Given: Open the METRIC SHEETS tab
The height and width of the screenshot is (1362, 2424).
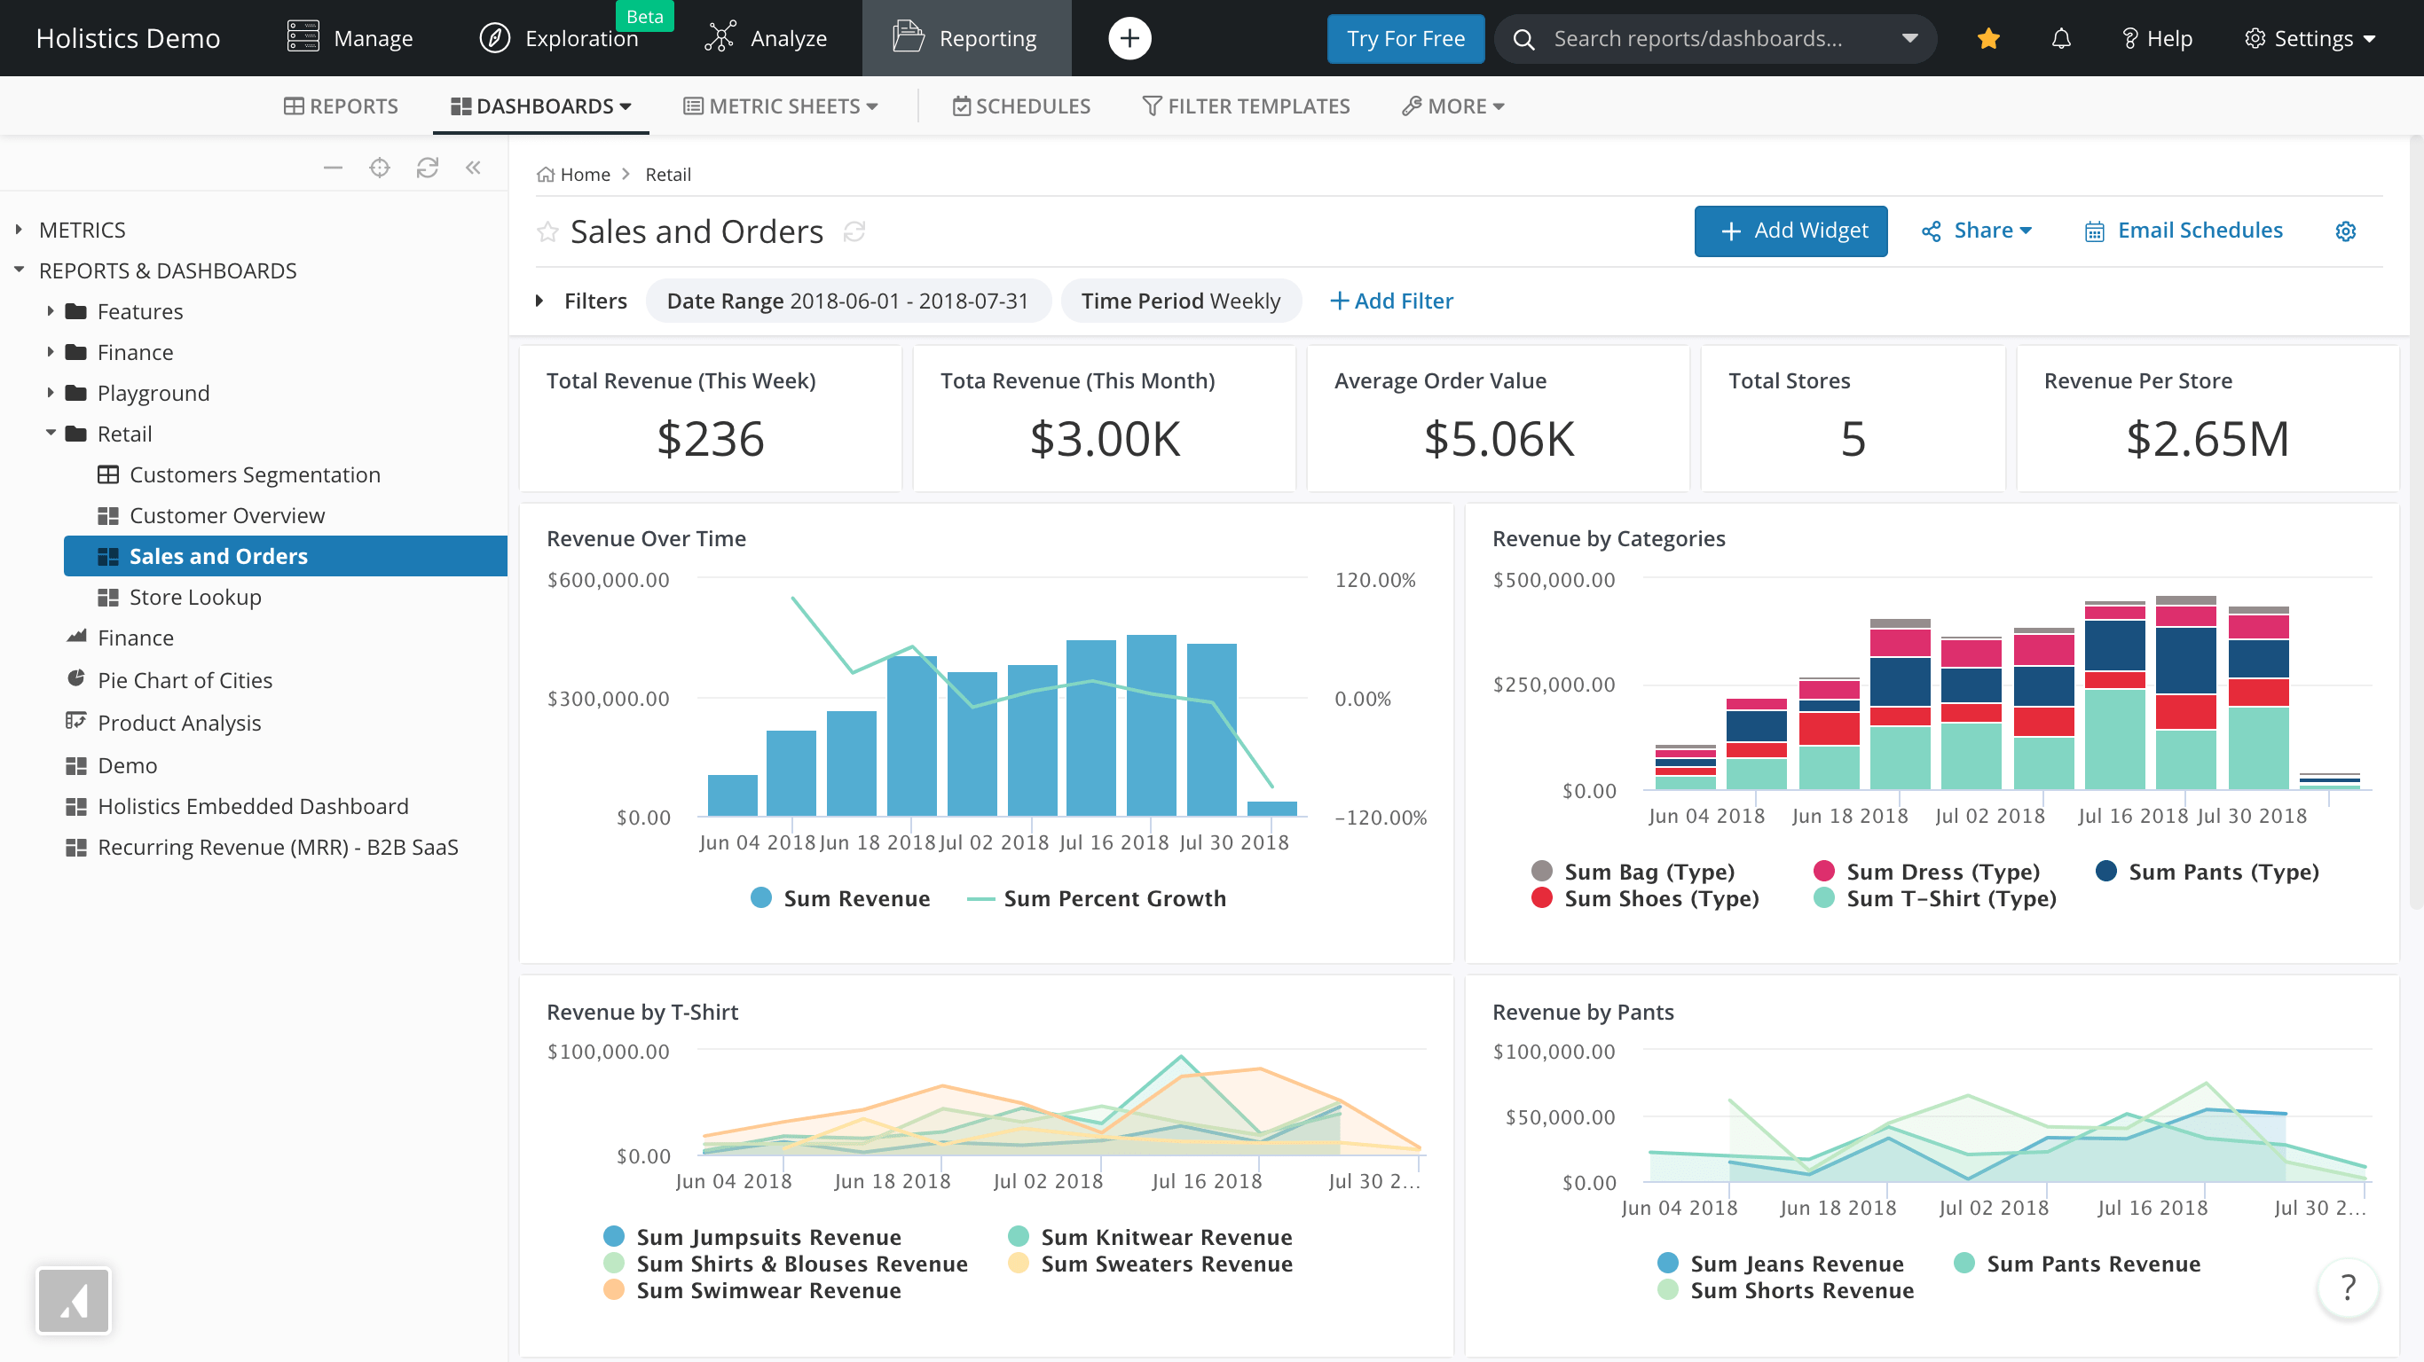Looking at the screenshot, I should [x=779, y=106].
